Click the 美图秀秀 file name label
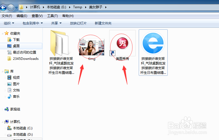219x140 pixels. (x=122, y=59)
